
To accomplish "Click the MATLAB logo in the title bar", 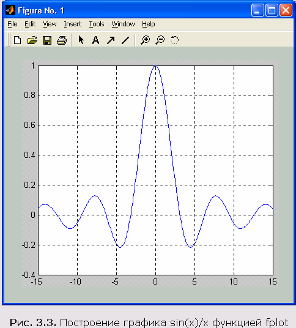I will coord(10,10).
